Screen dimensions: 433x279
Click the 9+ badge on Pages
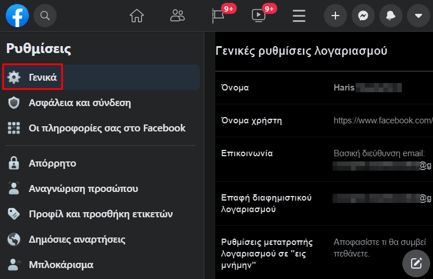[x=229, y=9]
